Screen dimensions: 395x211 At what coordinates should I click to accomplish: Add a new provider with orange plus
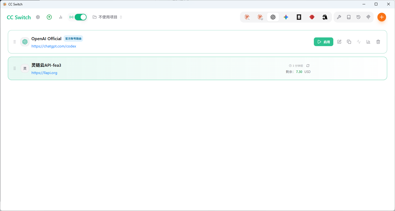382,17
